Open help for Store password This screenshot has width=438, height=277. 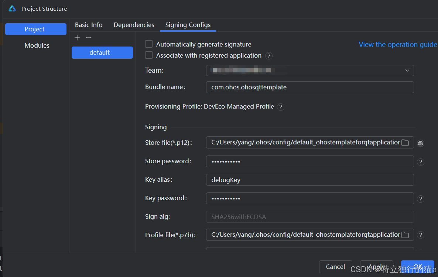421,162
